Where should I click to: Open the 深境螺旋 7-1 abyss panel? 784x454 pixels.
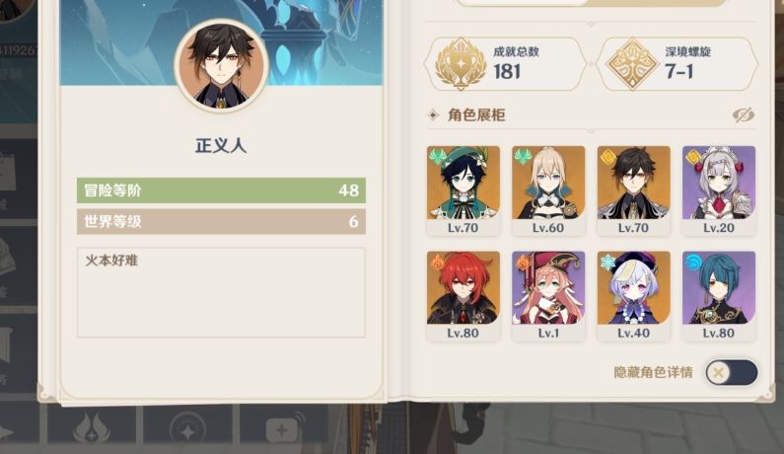click(677, 63)
